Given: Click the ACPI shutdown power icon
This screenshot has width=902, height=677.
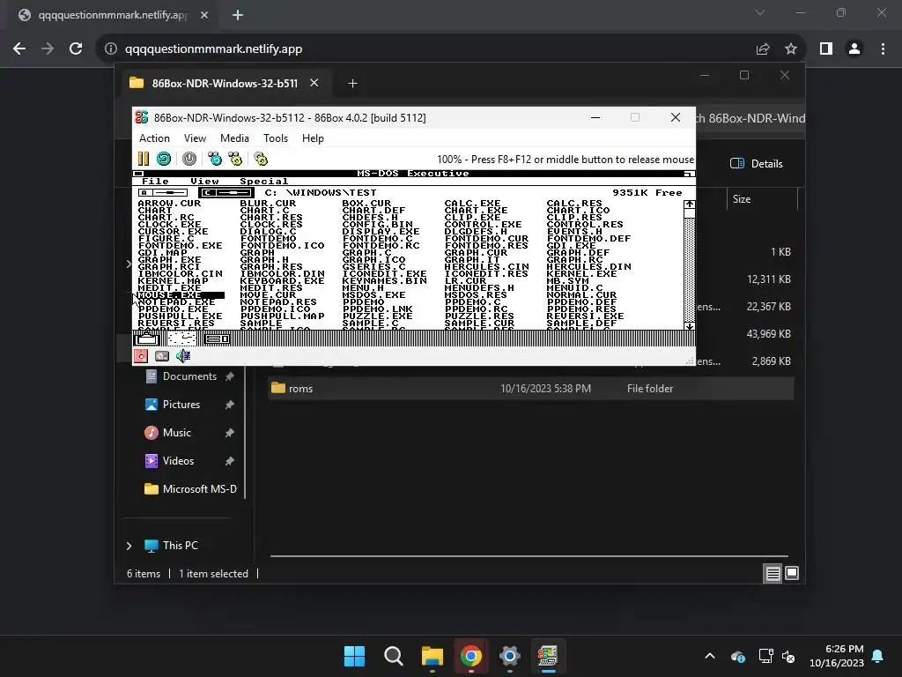Looking at the screenshot, I should coord(189,159).
